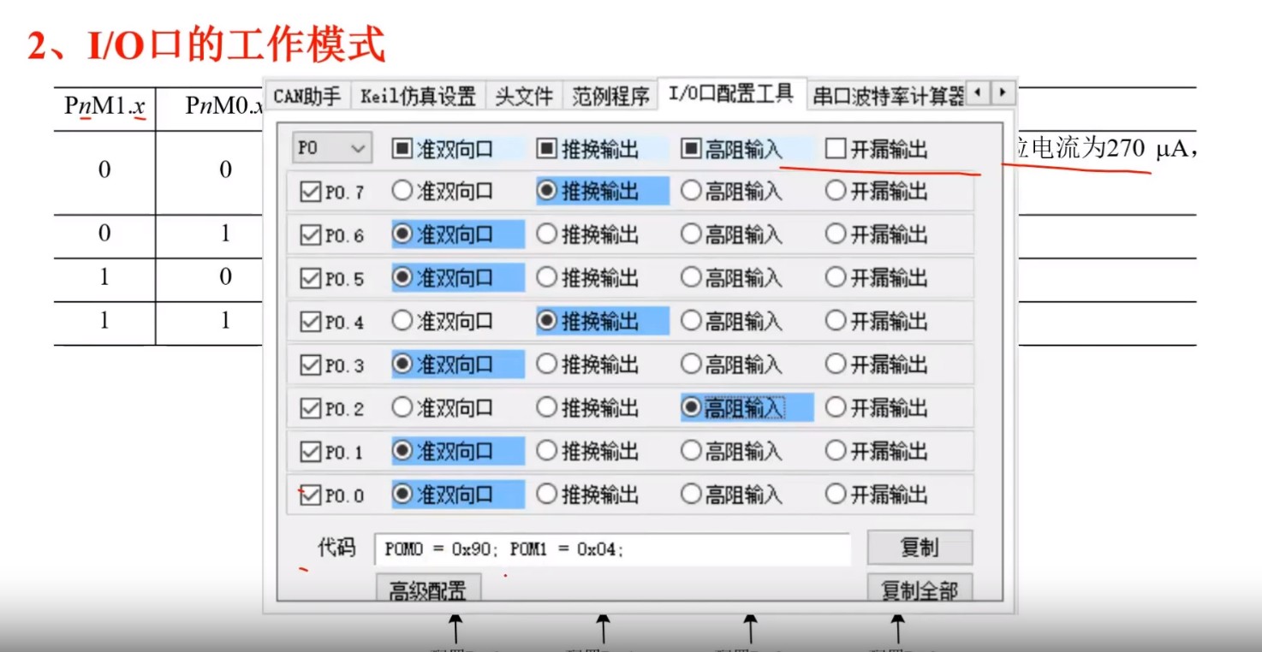Open the Keil仿真设置 tab
1262x652 pixels.
pyautogui.click(x=417, y=96)
